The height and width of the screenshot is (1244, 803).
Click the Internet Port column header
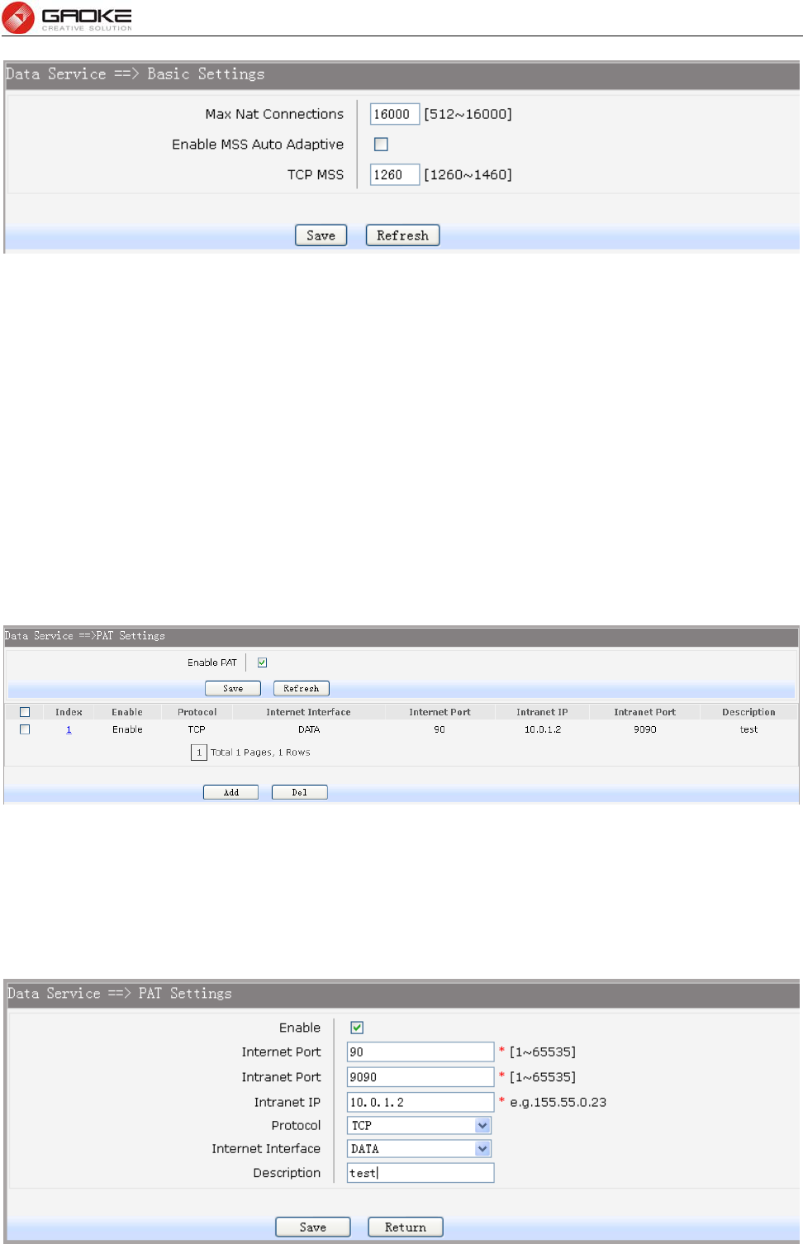click(x=440, y=712)
